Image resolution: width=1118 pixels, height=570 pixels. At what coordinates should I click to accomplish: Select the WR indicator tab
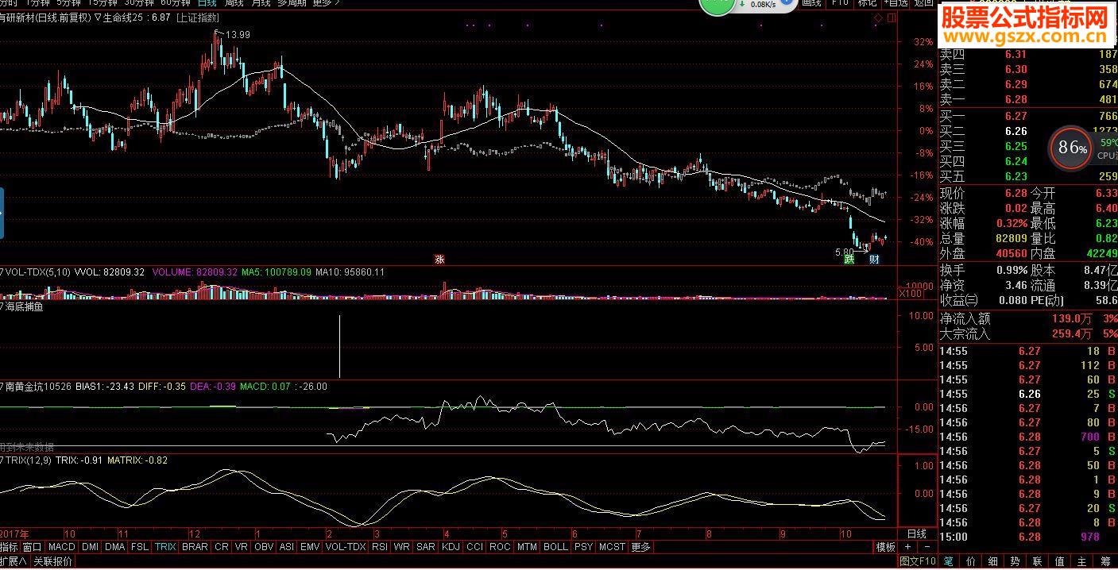[x=402, y=547]
